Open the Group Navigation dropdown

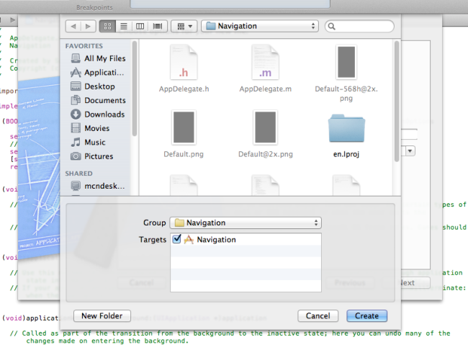pos(246,223)
